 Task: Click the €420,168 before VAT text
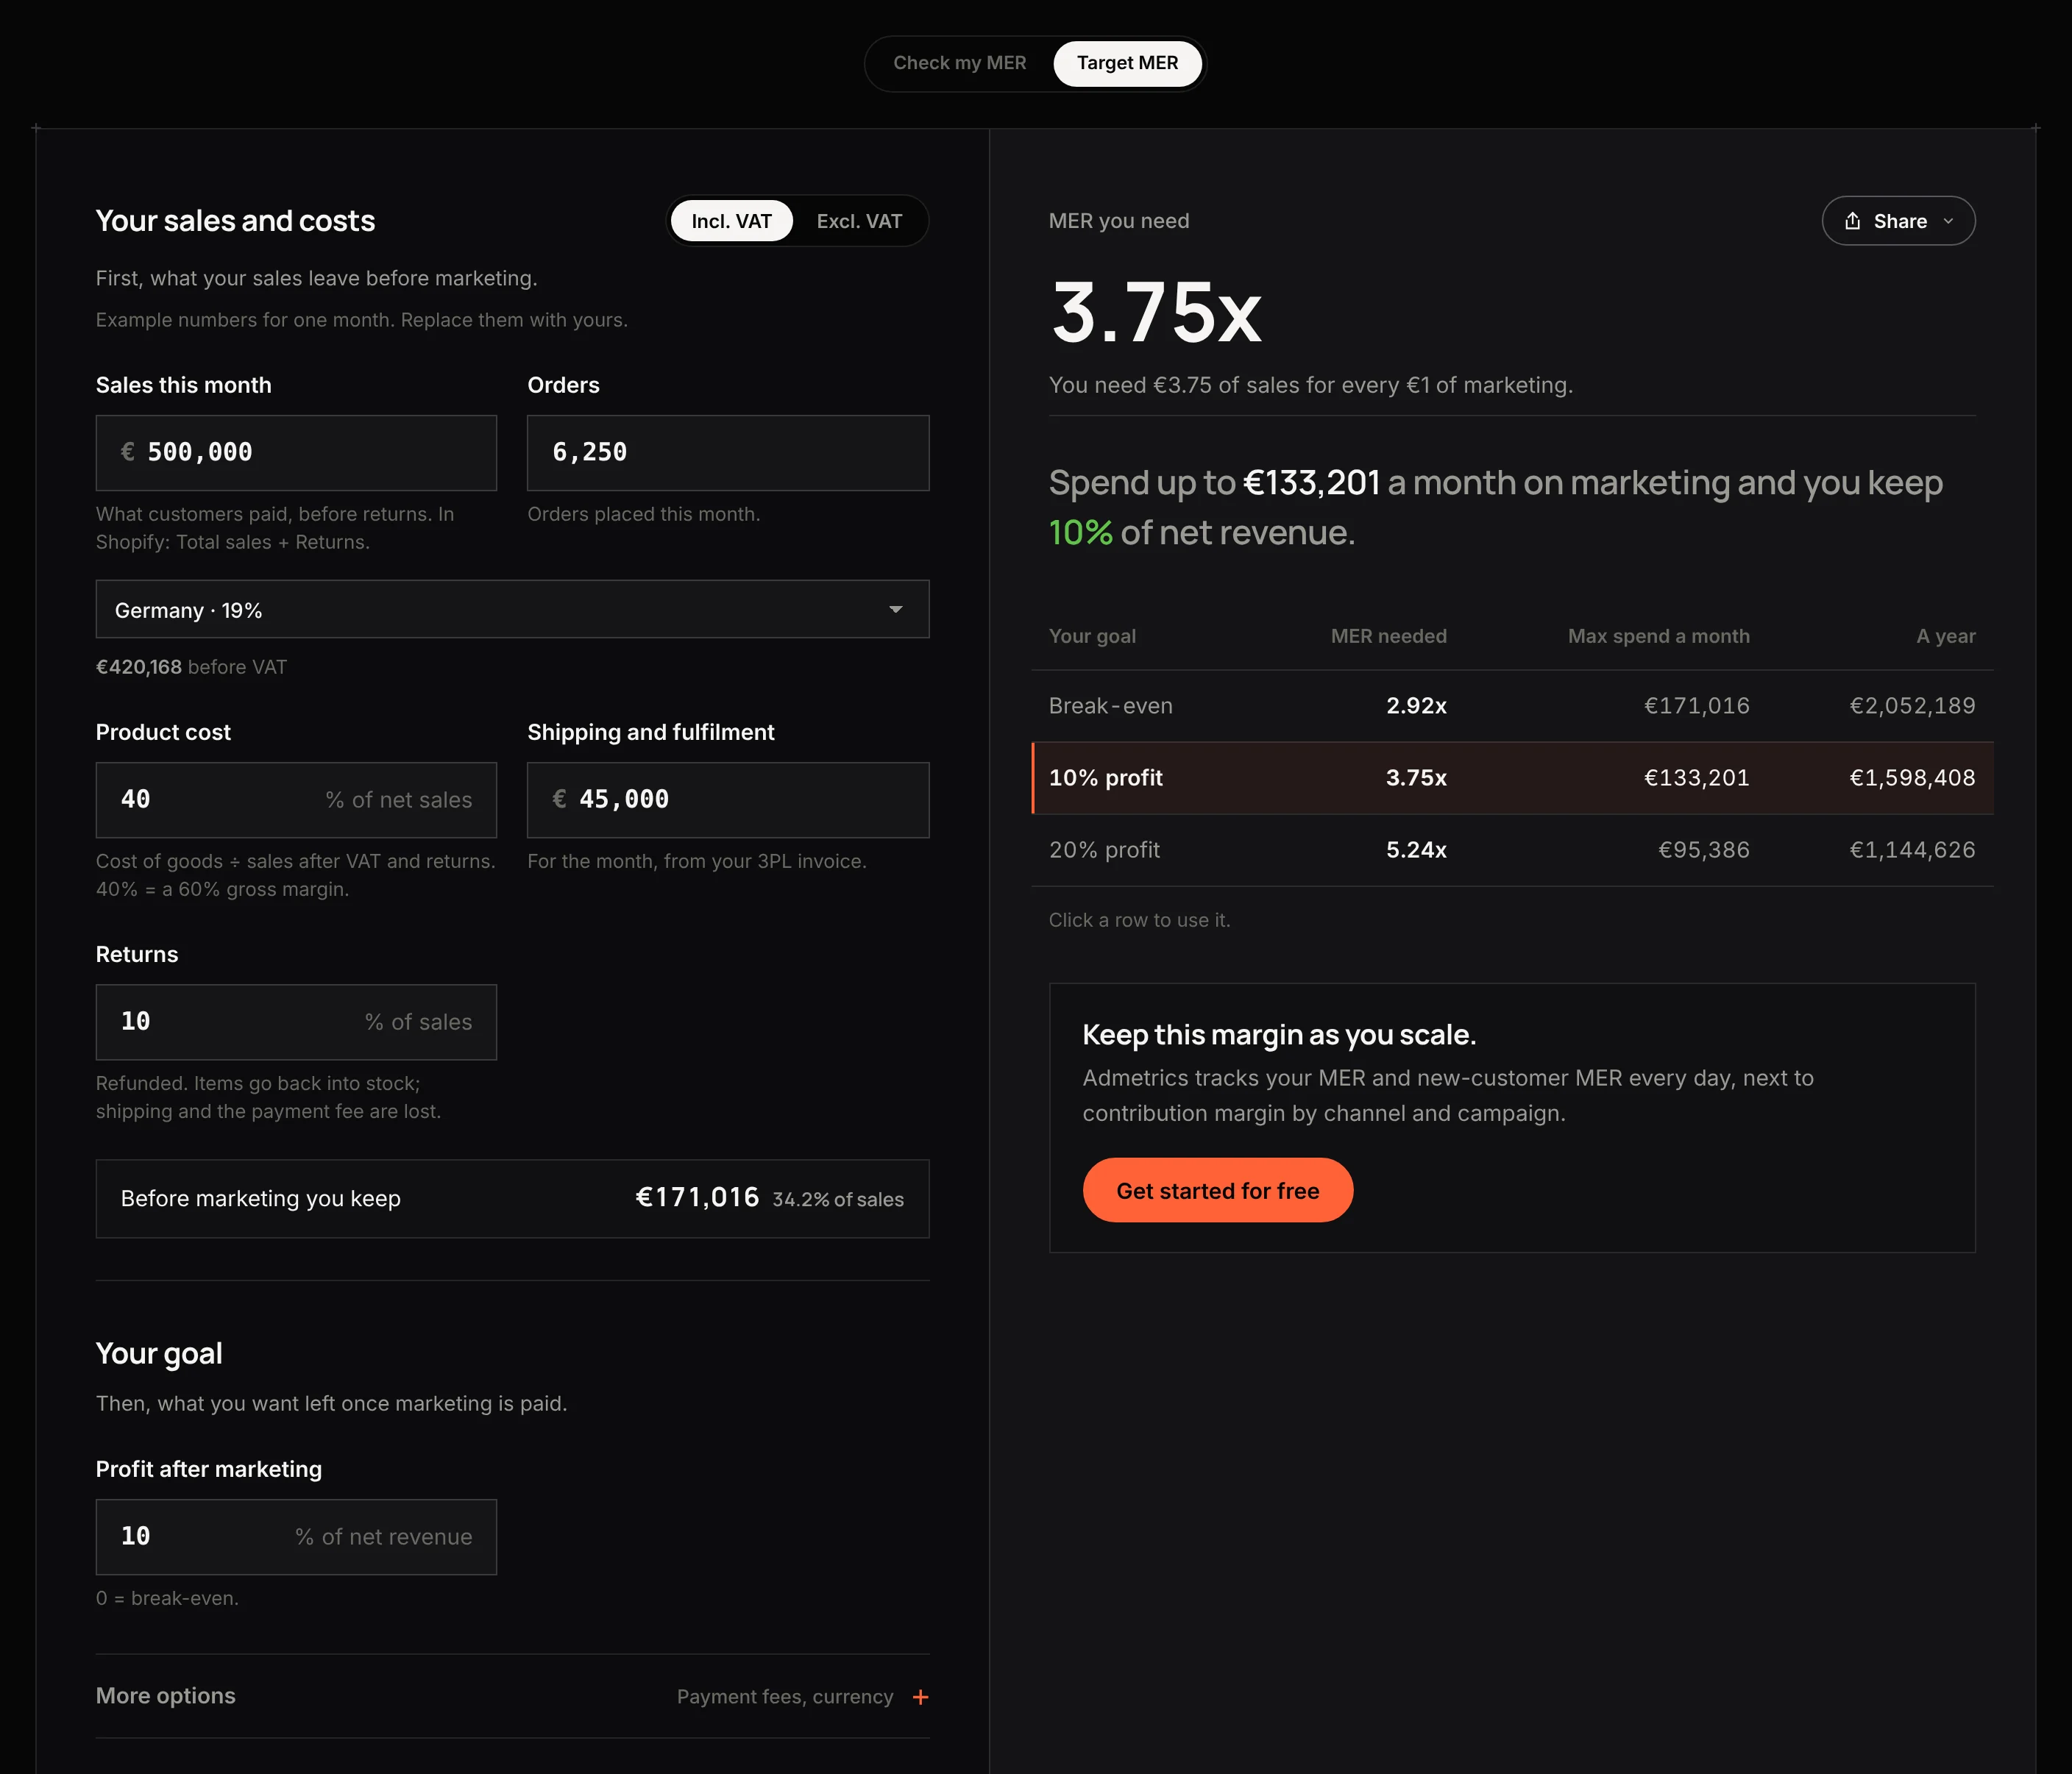(191, 666)
